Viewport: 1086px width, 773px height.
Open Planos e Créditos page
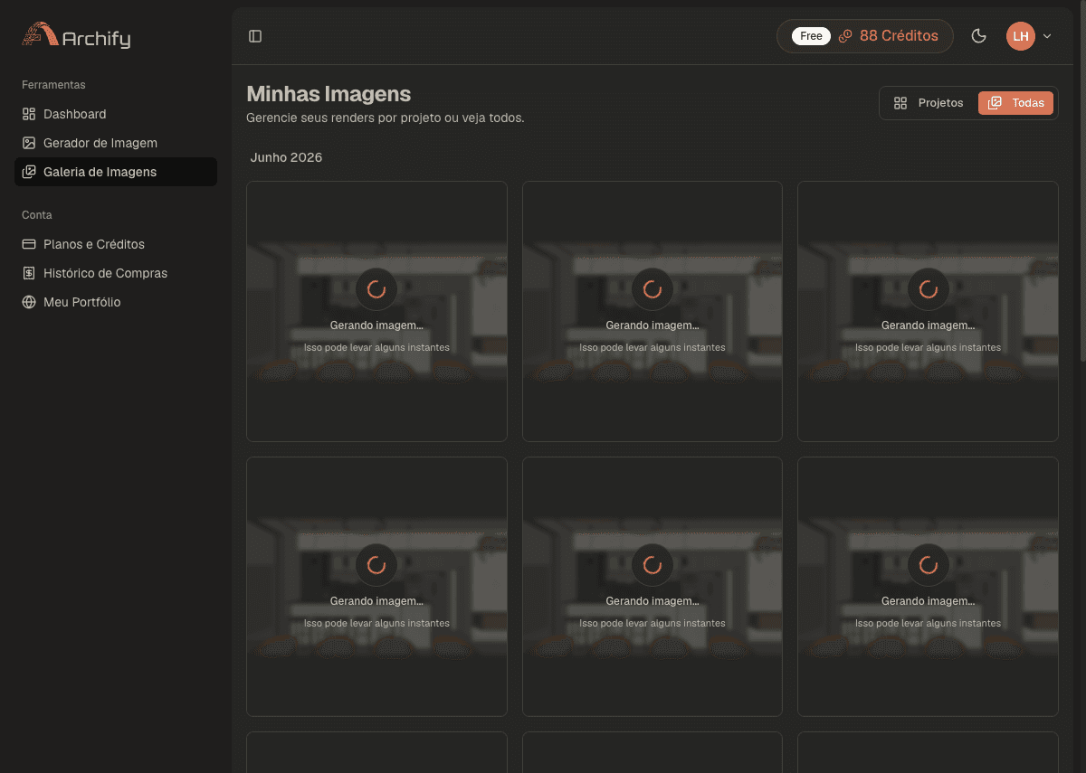click(116, 244)
